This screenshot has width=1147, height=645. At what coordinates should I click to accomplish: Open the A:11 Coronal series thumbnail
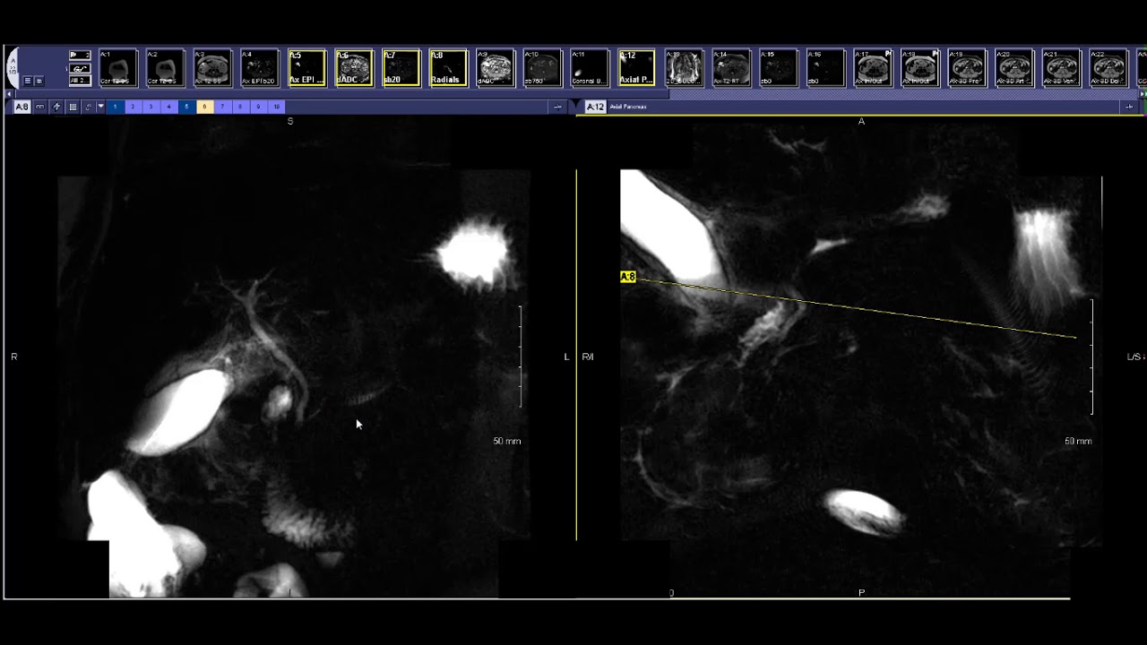590,68
